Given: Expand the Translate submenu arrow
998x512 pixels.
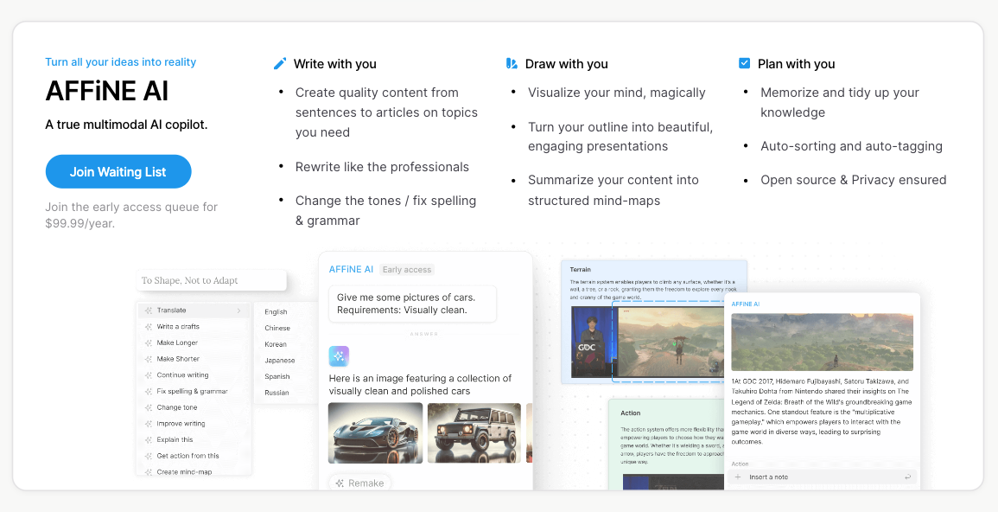Looking at the screenshot, I should (x=238, y=310).
